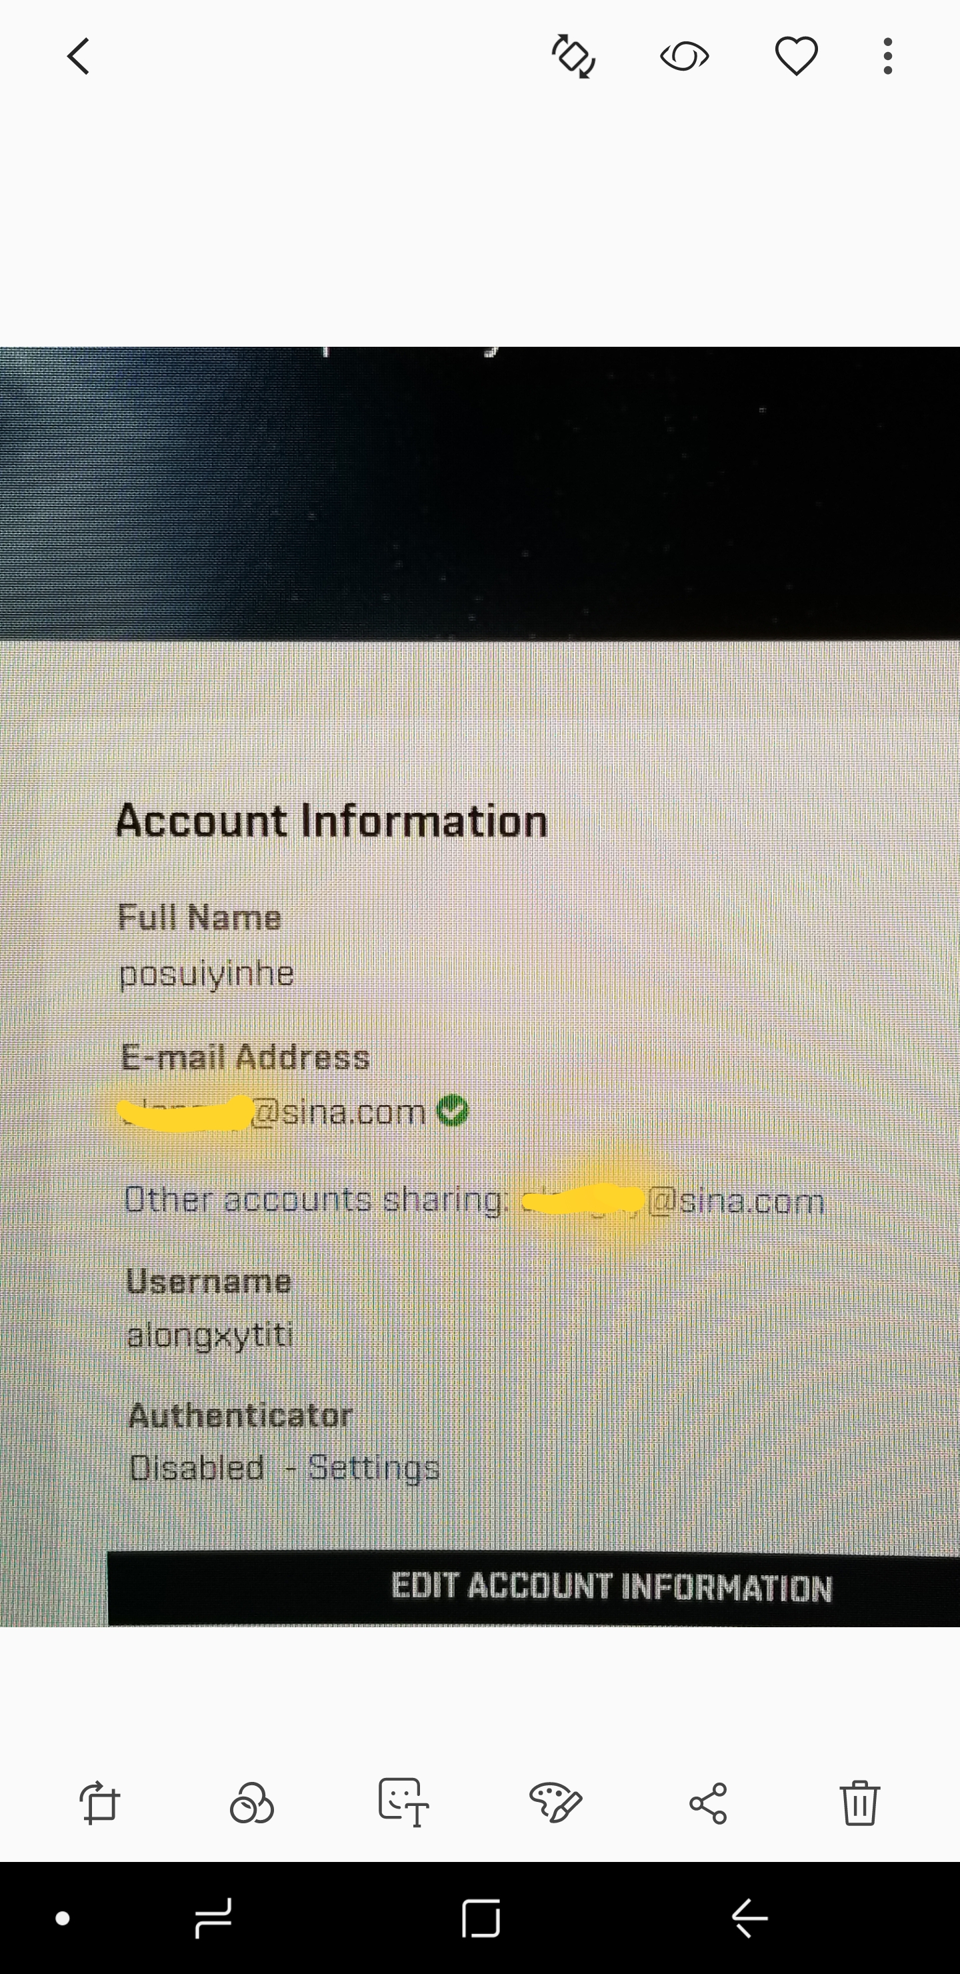Viewport: 960px width, 1974px height.
Task: Open the sticker and text tool
Action: 403,1803
